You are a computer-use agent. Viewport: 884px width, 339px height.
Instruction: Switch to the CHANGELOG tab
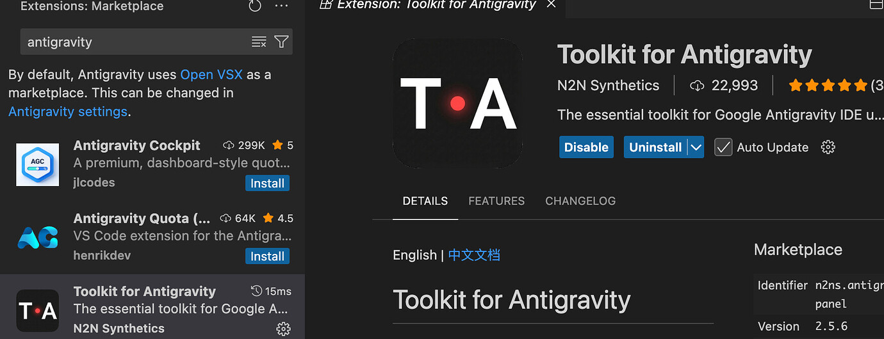[580, 201]
